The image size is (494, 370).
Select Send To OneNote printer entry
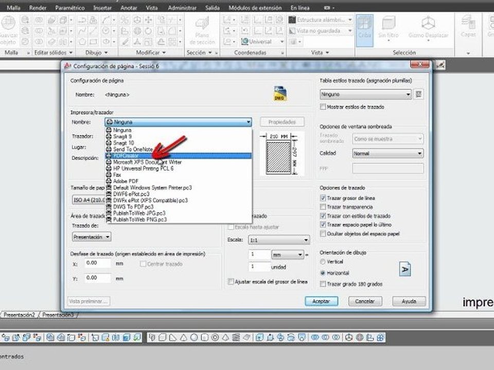pos(179,149)
